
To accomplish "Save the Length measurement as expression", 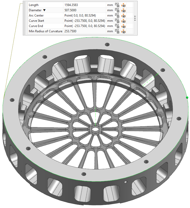I will (117, 5).
